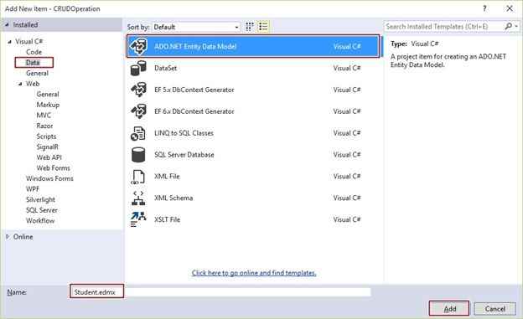Image resolution: width=523 pixels, height=319 pixels.
Task: Open the help question mark
Action: 484,8
